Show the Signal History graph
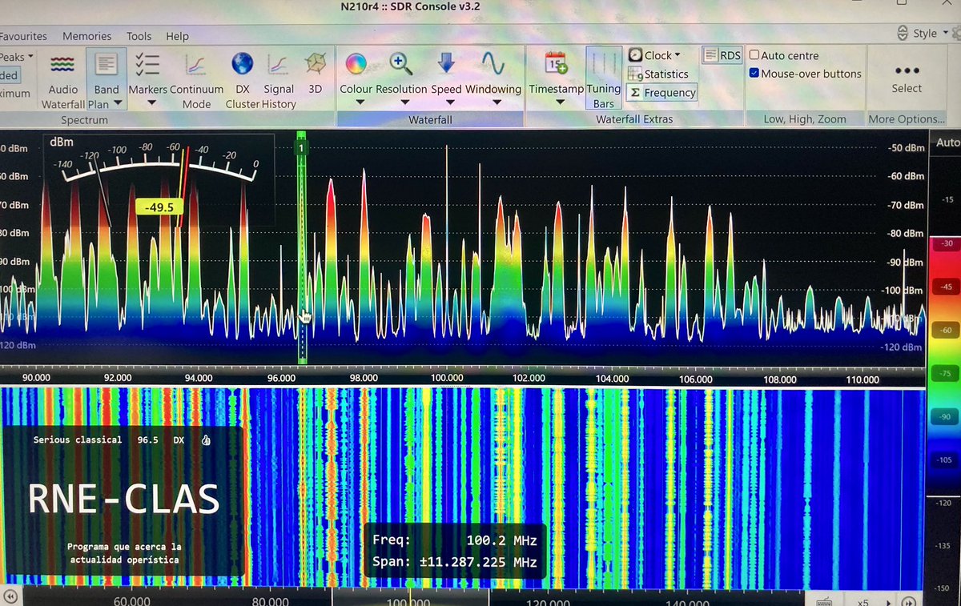Image resolution: width=961 pixels, height=606 pixels. pos(279,81)
